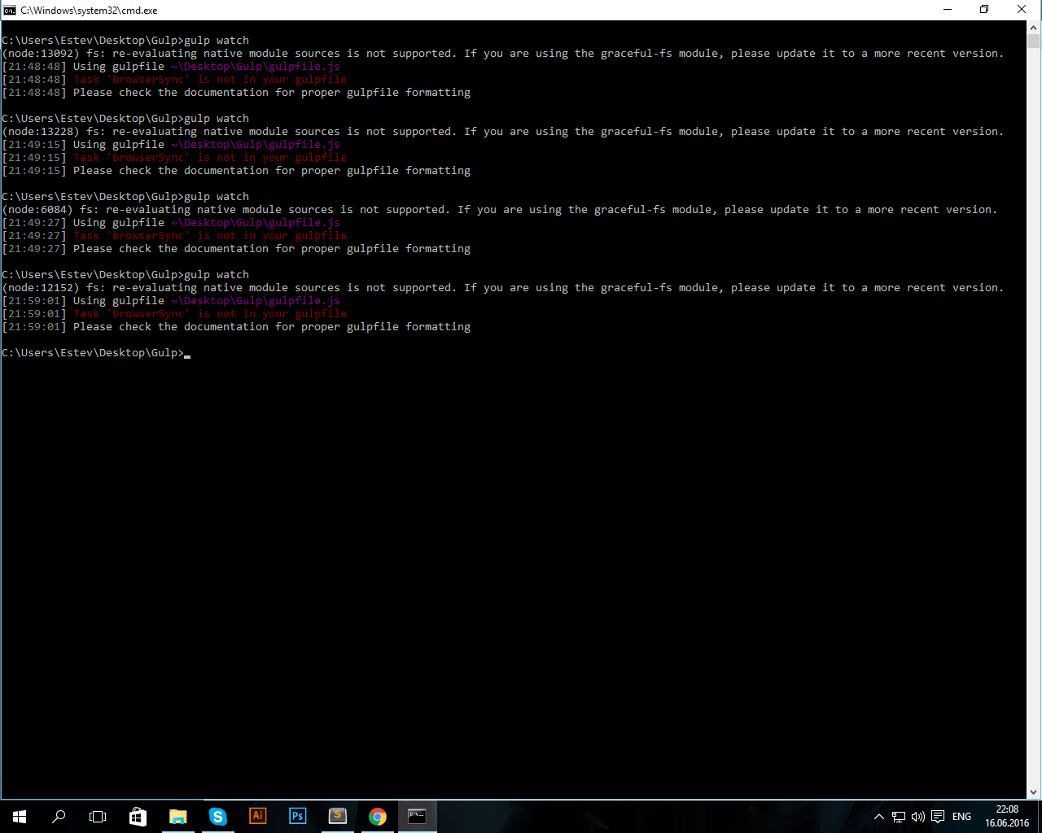Close the cmd.exe window
This screenshot has width=1042, height=833.
click(x=1022, y=10)
